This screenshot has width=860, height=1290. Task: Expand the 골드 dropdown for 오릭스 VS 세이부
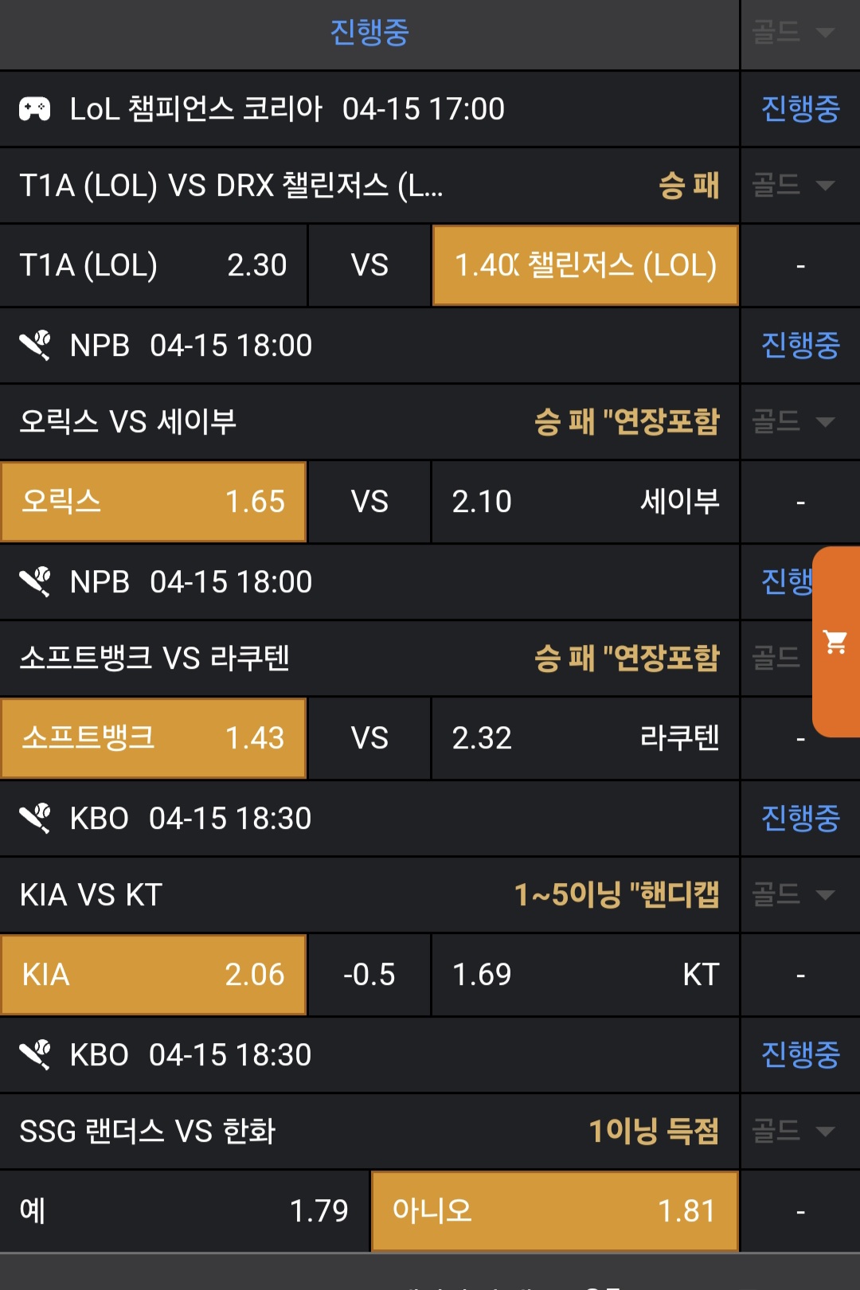[793, 421]
